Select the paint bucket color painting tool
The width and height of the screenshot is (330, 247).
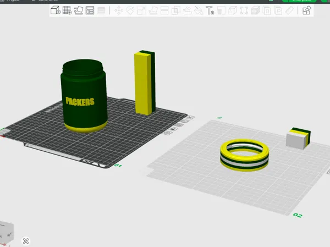coord(199,10)
